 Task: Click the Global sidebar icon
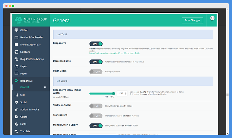(x=16, y=30)
